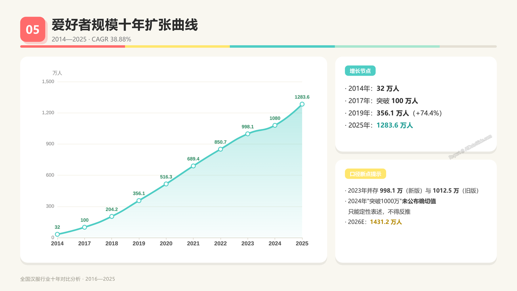Click the 2017年：突破 100 万人 bullet
Viewport: 517px width, 291px height.
[x=381, y=101]
